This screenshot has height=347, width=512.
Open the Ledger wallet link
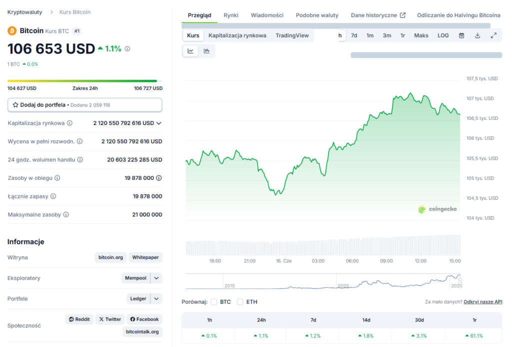[x=138, y=298]
